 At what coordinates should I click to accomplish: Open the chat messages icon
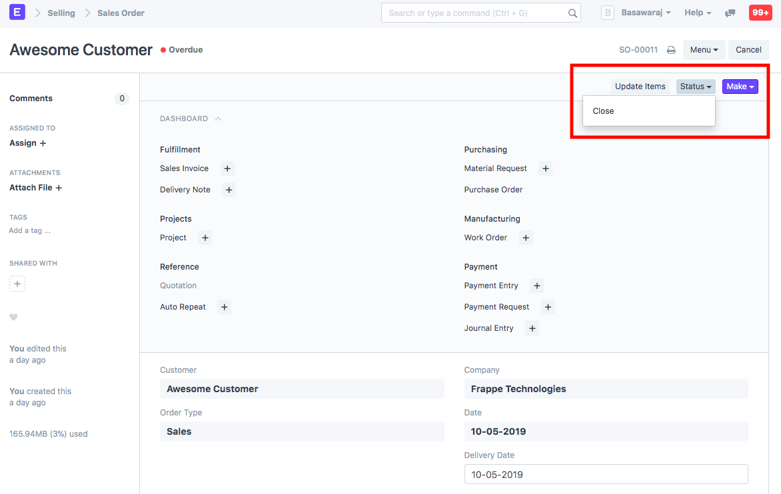[730, 13]
